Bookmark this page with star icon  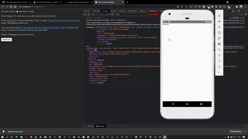click(x=186, y=7)
